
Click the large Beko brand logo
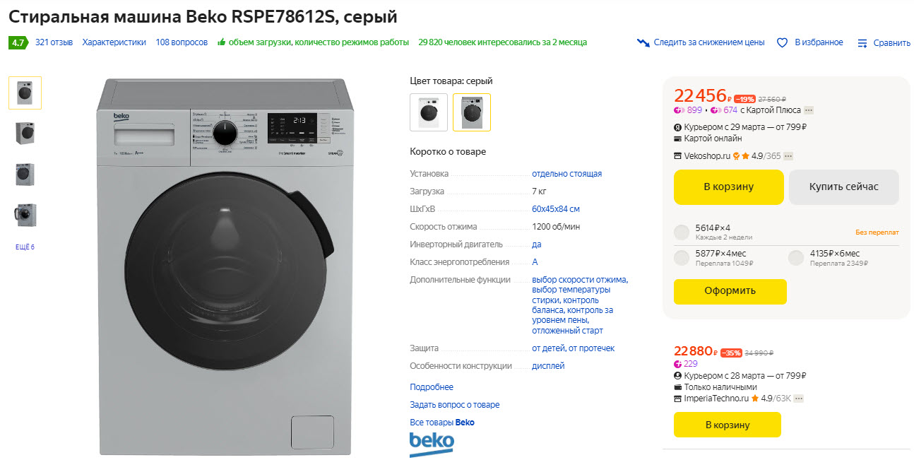point(432,444)
